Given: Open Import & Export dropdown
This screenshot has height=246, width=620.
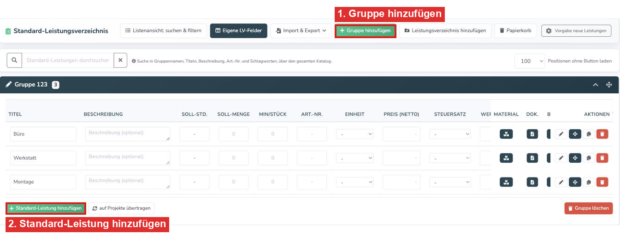Looking at the screenshot, I should point(301,31).
